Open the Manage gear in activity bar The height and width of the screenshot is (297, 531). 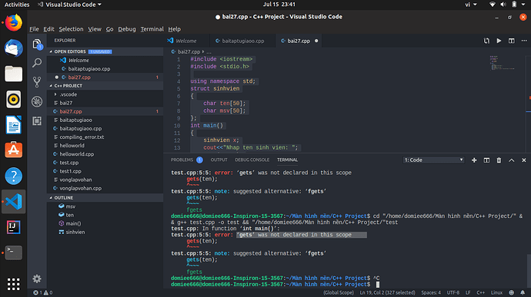(37, 279)
